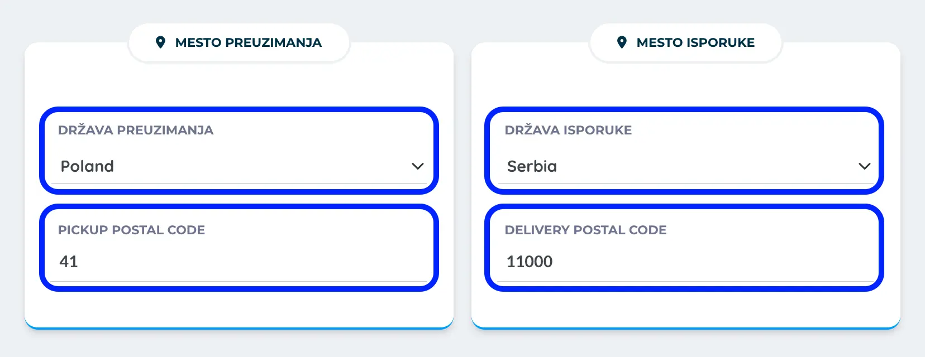Expand the chevron arrow next to Serbia

click(864, 166)
